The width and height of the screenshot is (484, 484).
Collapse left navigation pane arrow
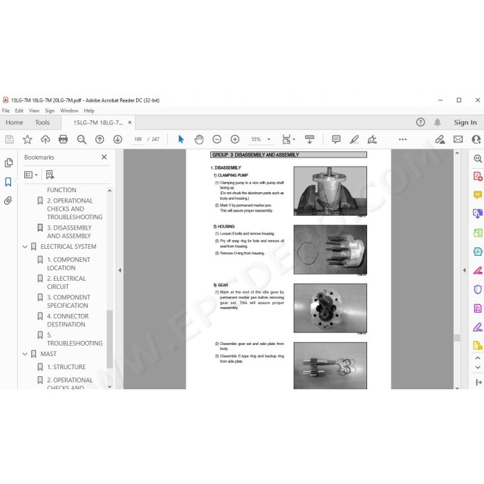[x=120, y=270]
